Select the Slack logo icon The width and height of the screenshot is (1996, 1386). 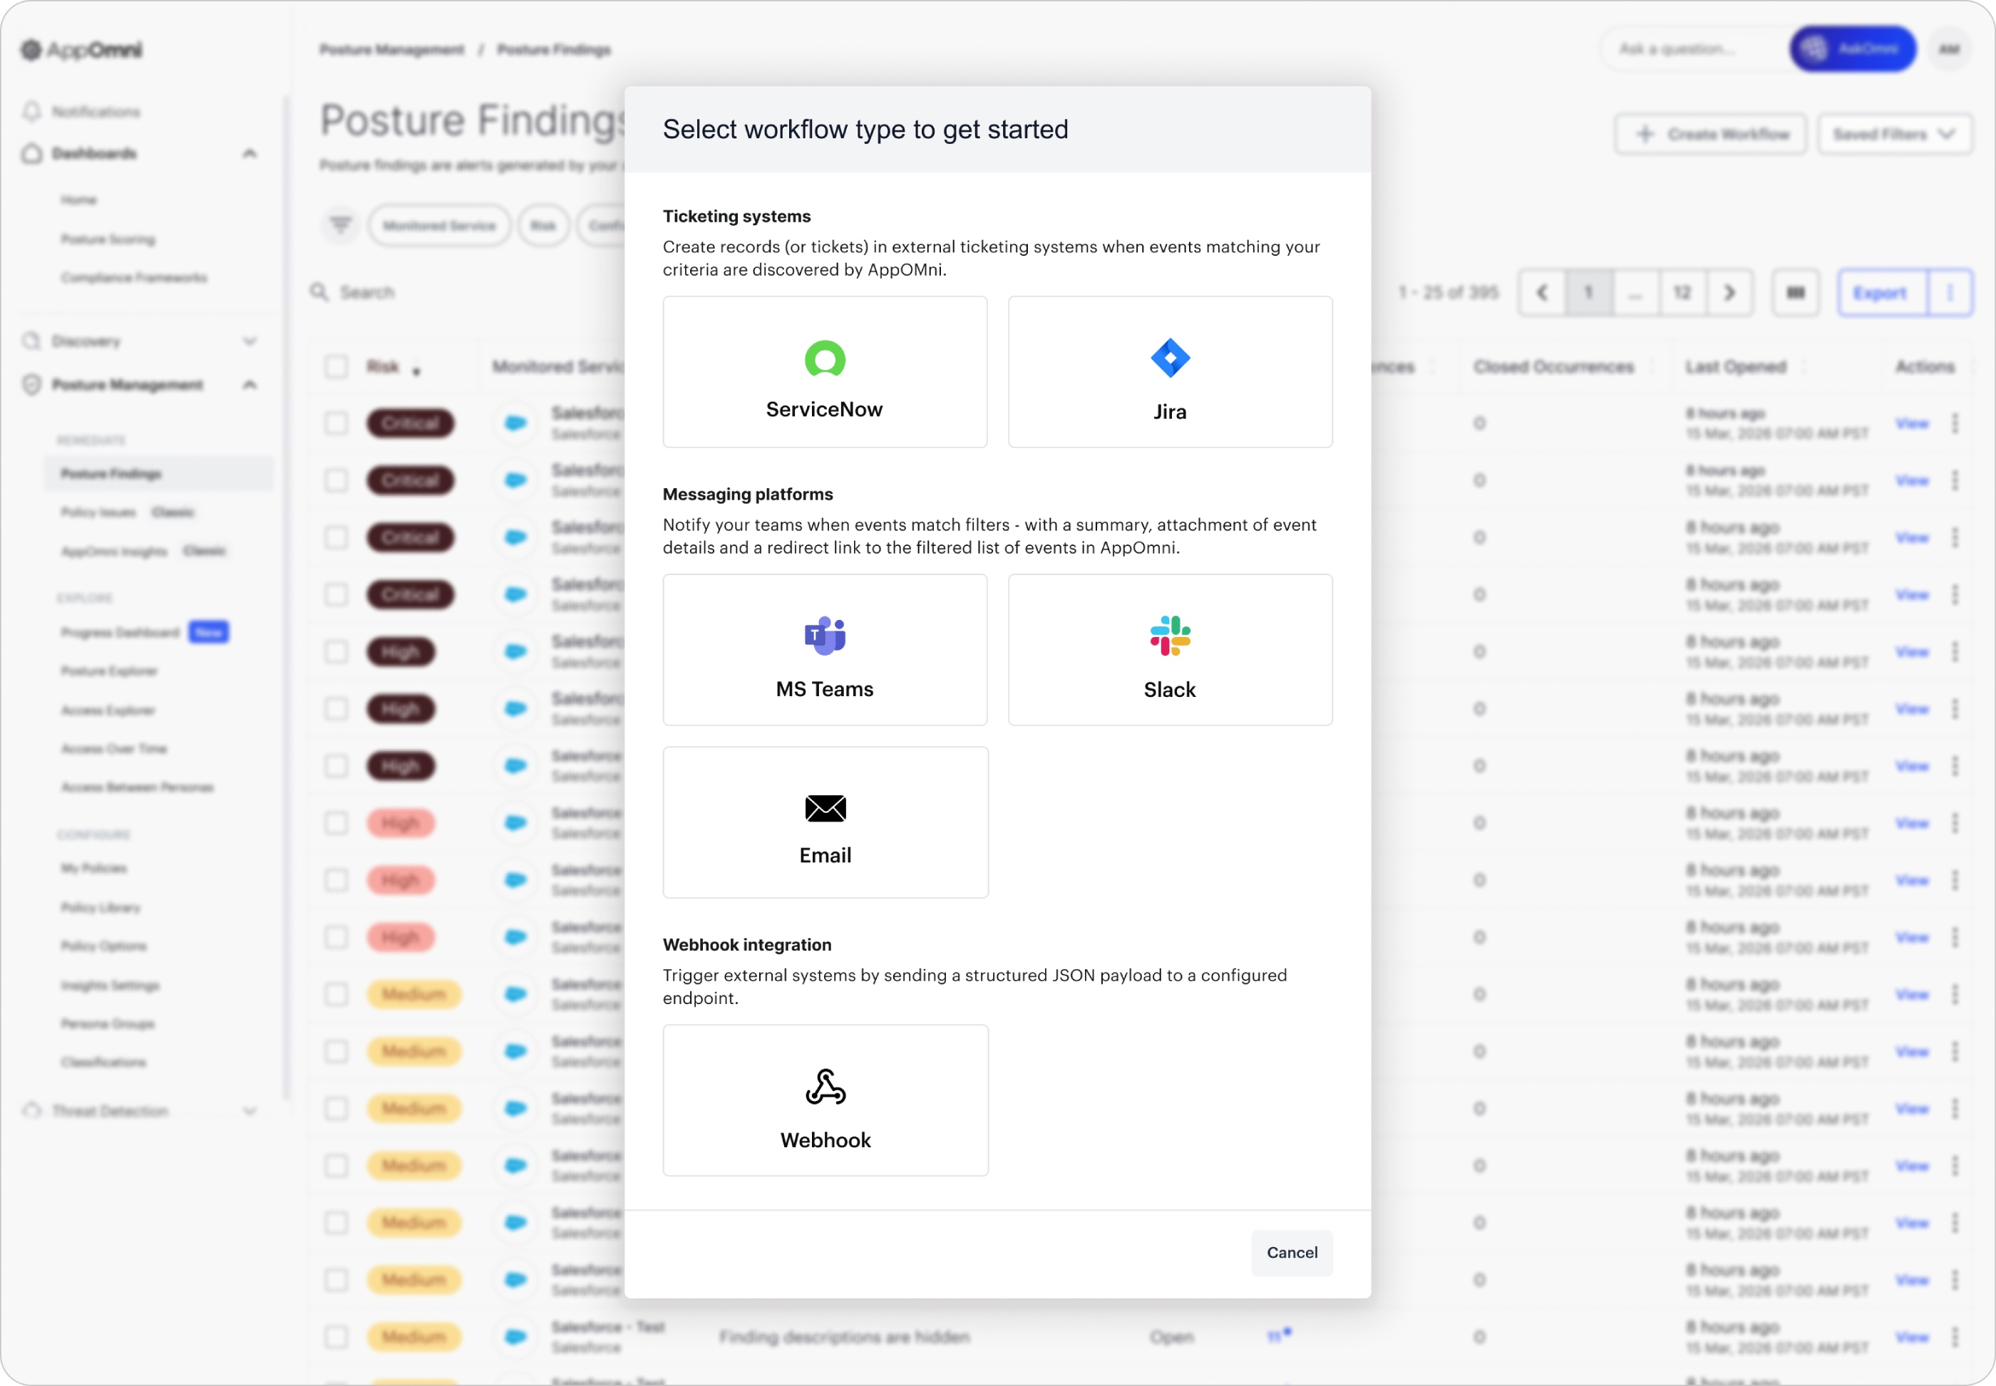pos(1169,636)
